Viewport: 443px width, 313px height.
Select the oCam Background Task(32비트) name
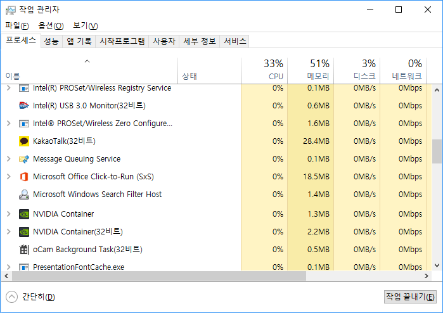coord(87,250)
